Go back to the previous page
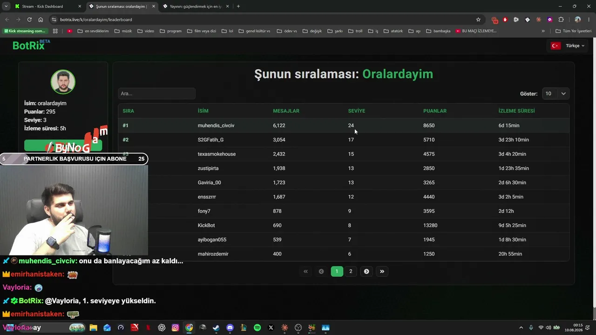This screenshot has height=335, width=596. pos(7,20)
